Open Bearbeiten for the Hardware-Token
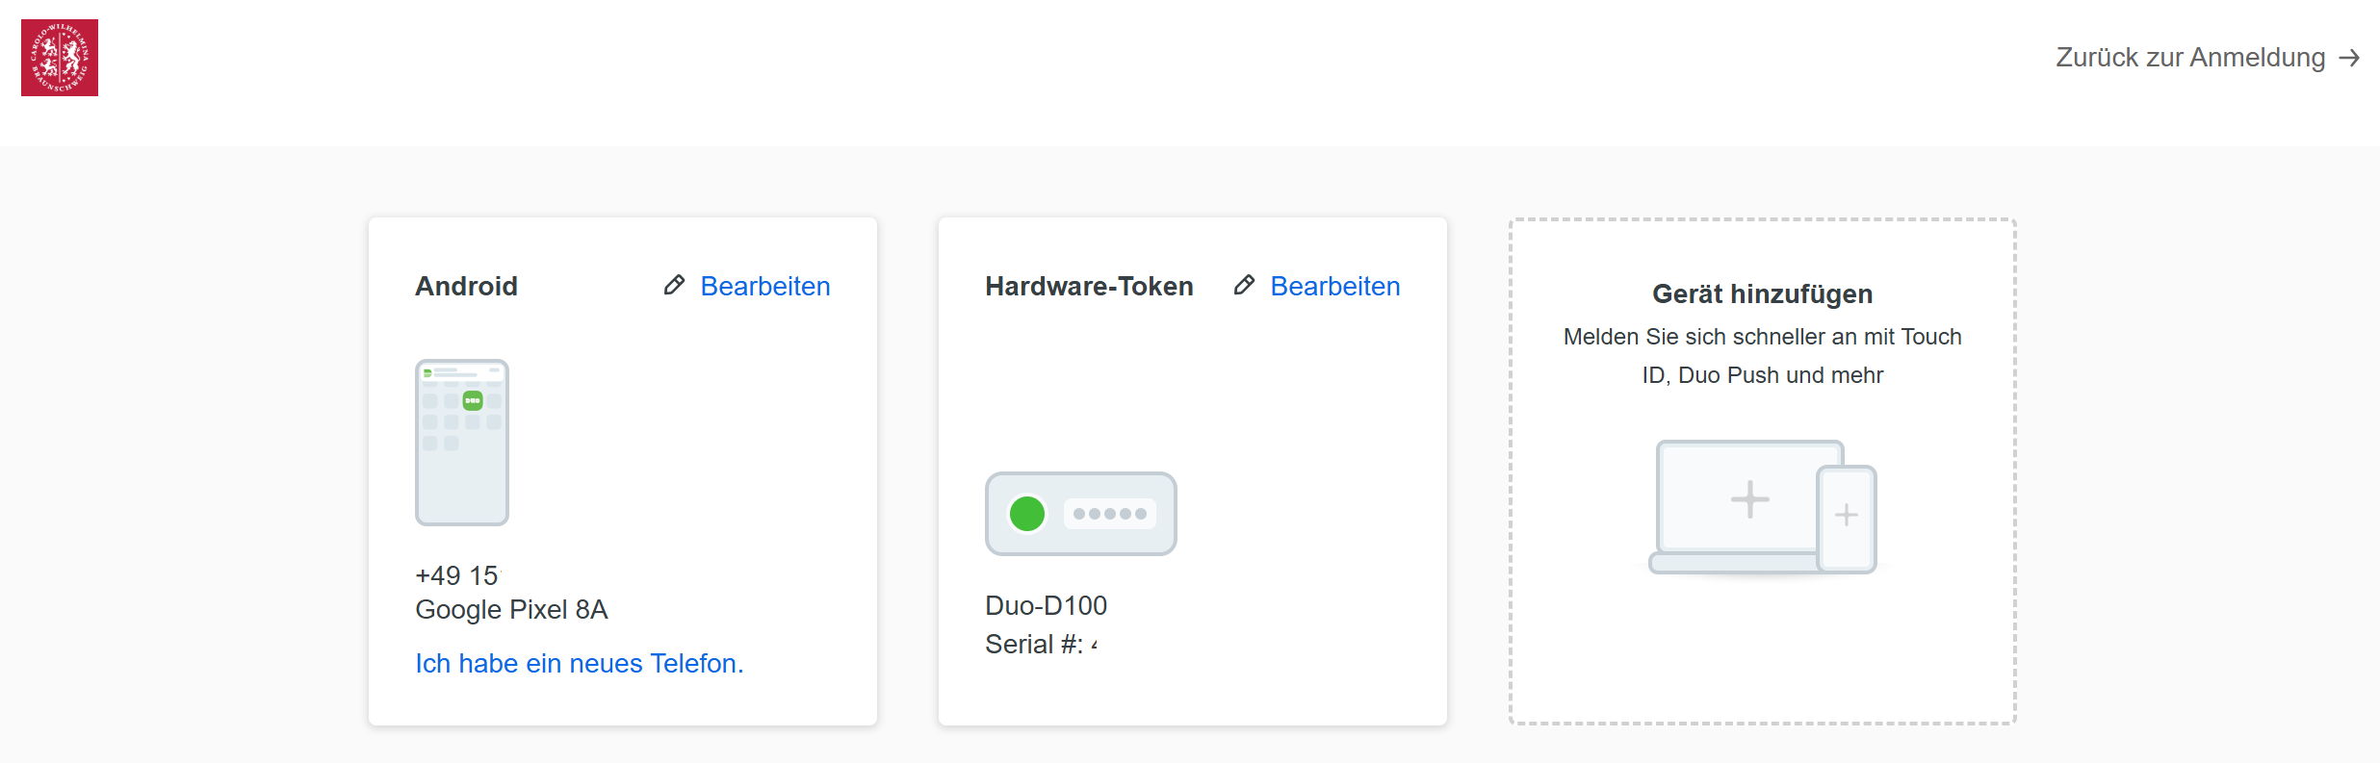Screen dimensions: 2380x763 (x=1334, y=286)
